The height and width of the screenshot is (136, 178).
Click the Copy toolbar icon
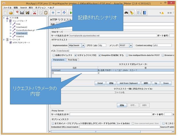tap(40, 13)
